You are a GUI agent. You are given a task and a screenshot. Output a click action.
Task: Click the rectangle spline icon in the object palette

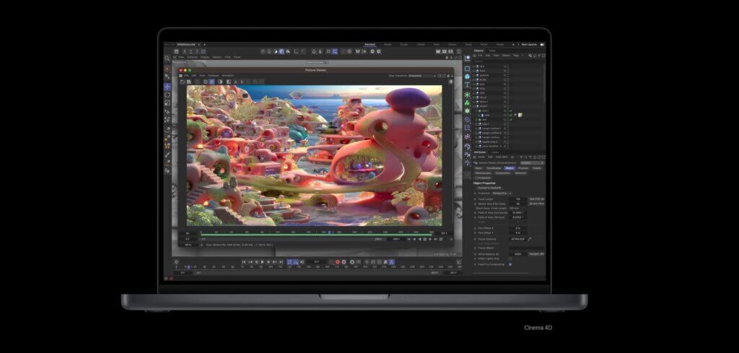click(x=467, y=69)
